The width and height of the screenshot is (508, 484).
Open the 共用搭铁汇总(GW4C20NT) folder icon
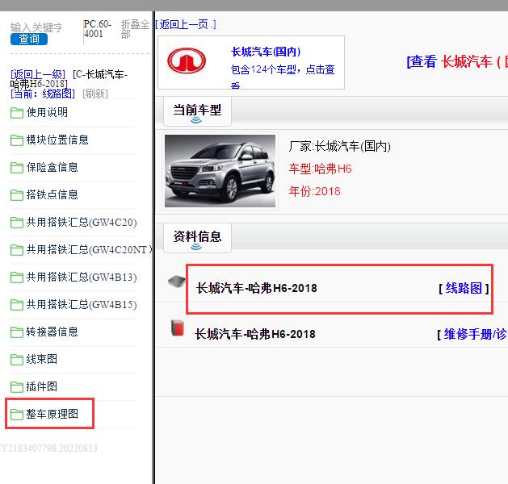tap(16, 250)
